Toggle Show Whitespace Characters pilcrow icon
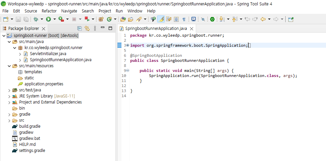Screen dimensions: 326x161 pyautogui.click(x=184, y=19)
